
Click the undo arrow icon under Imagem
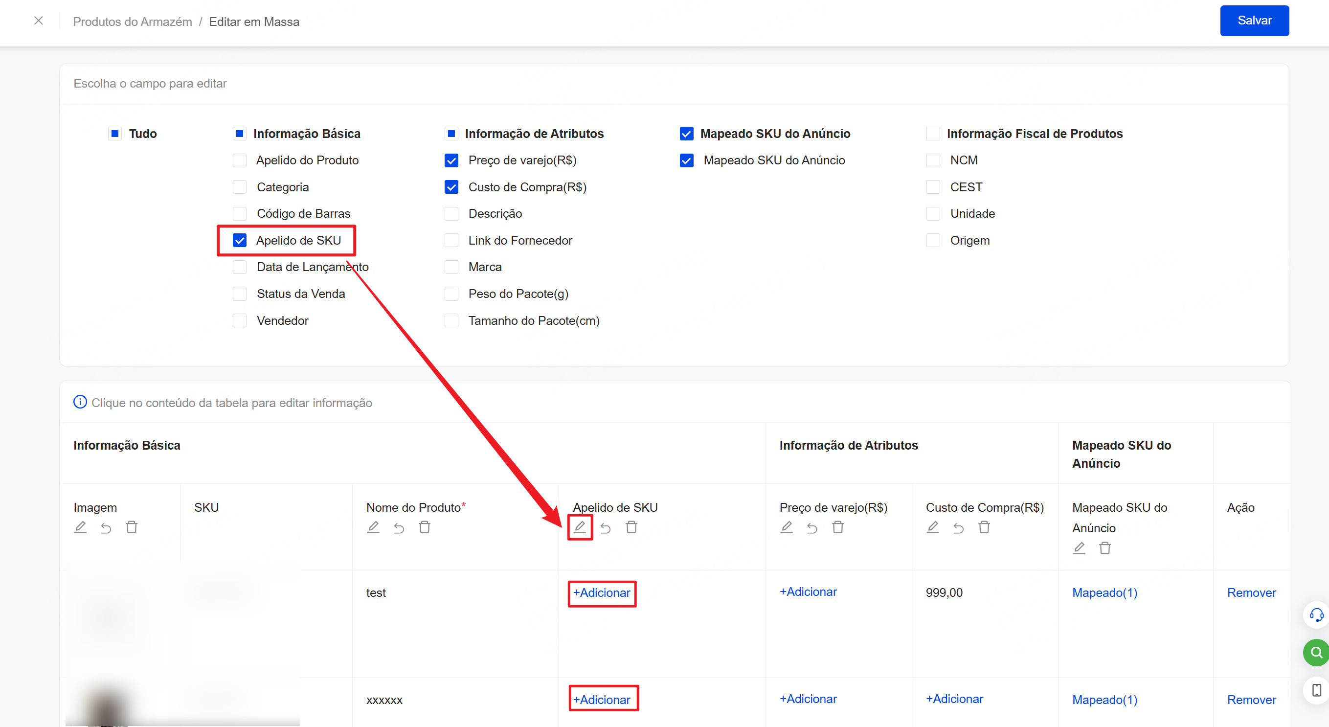106,527
